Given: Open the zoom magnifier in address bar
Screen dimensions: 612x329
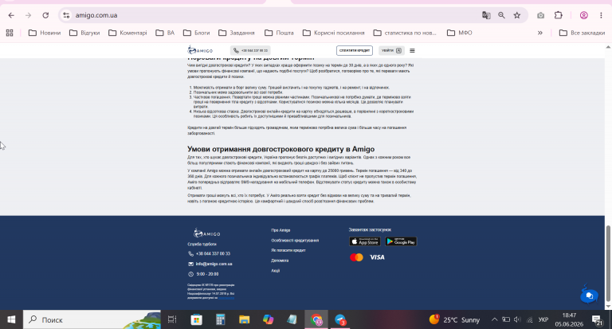Looking at the screenshot, I should pos(501,15).
